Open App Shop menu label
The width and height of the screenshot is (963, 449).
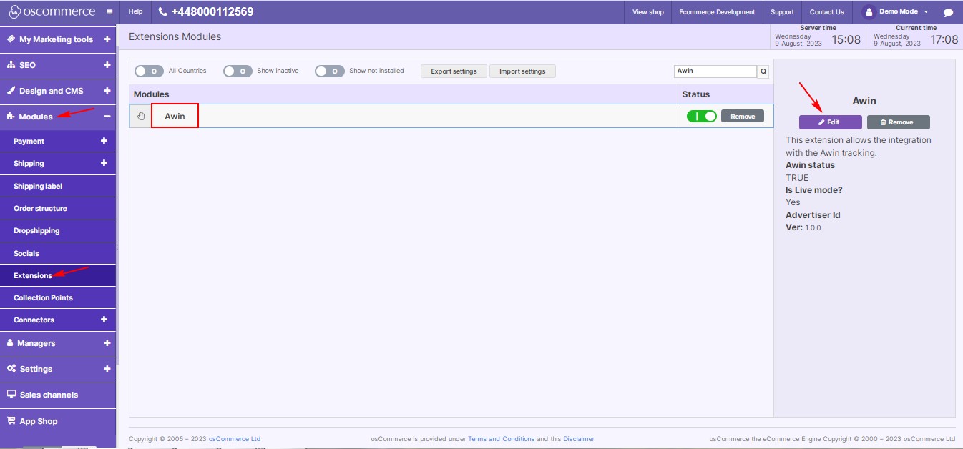pyautogui.click(x=39, y=421)
